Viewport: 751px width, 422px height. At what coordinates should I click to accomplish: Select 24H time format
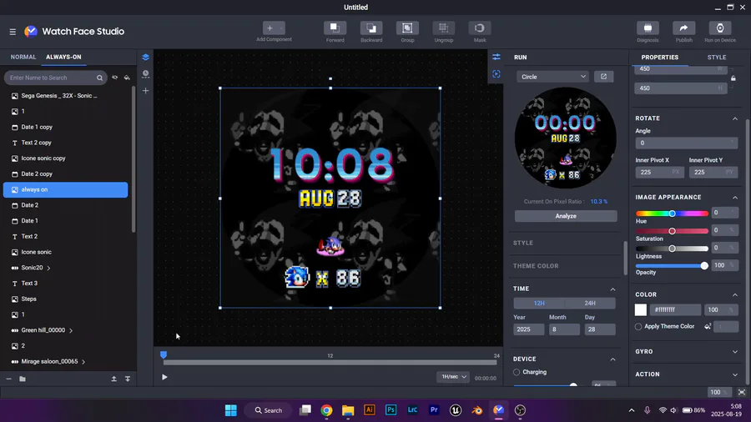tap(590, 303)
